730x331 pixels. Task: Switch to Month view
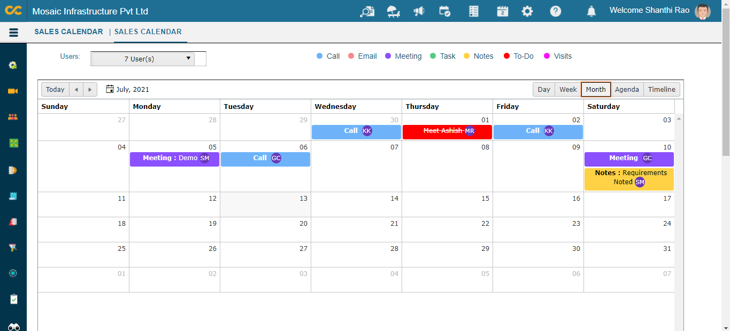(x=596, y=89)
